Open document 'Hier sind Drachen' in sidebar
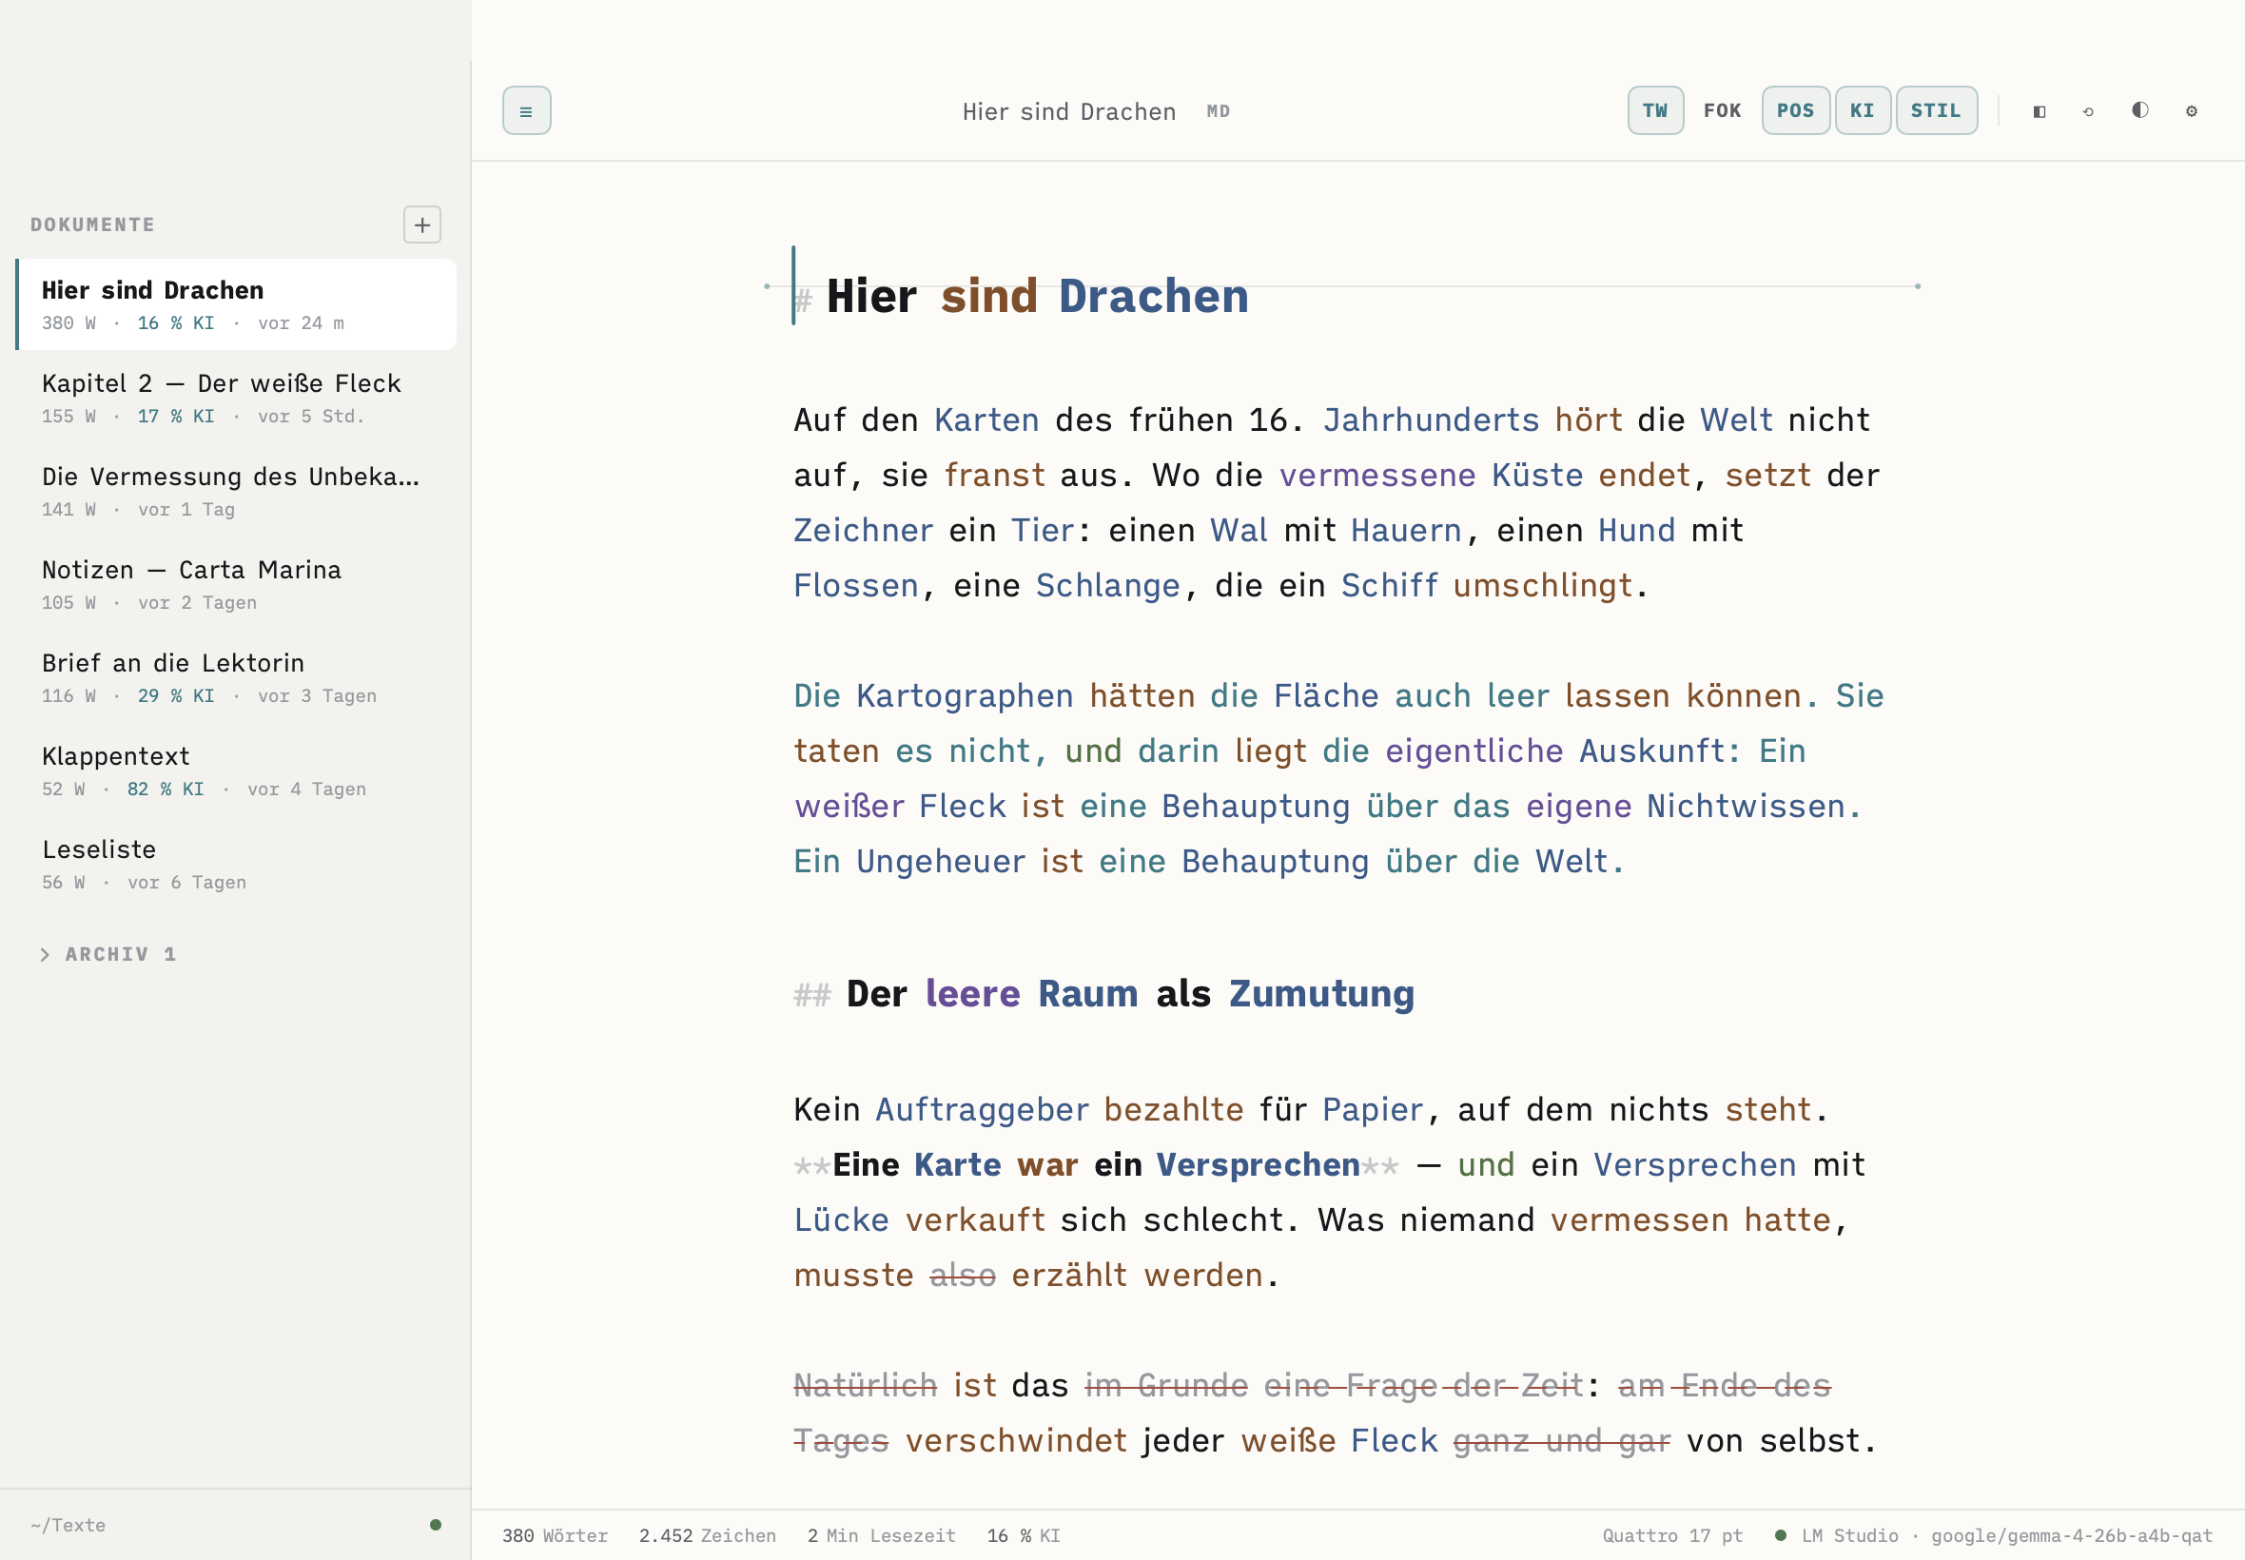 click(237, 304)
